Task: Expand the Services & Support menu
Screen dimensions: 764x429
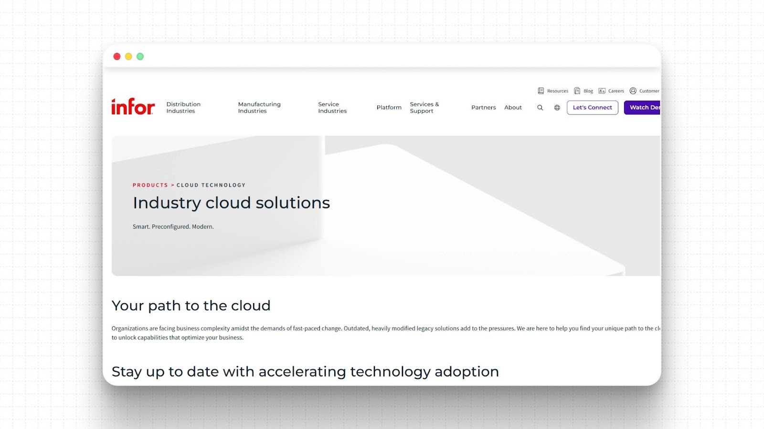Action: (424, 107)
